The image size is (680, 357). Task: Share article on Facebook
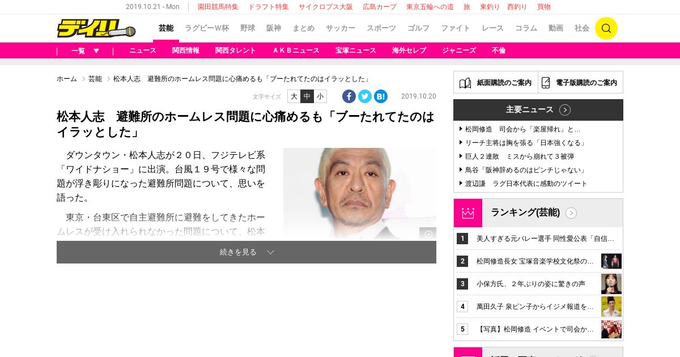pos(349,96)
